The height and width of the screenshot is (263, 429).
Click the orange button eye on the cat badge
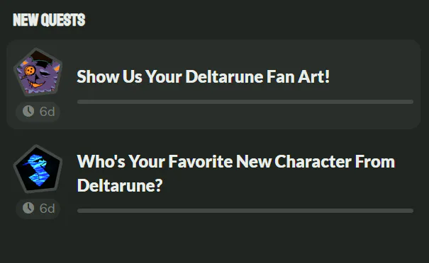click(30, 71)
